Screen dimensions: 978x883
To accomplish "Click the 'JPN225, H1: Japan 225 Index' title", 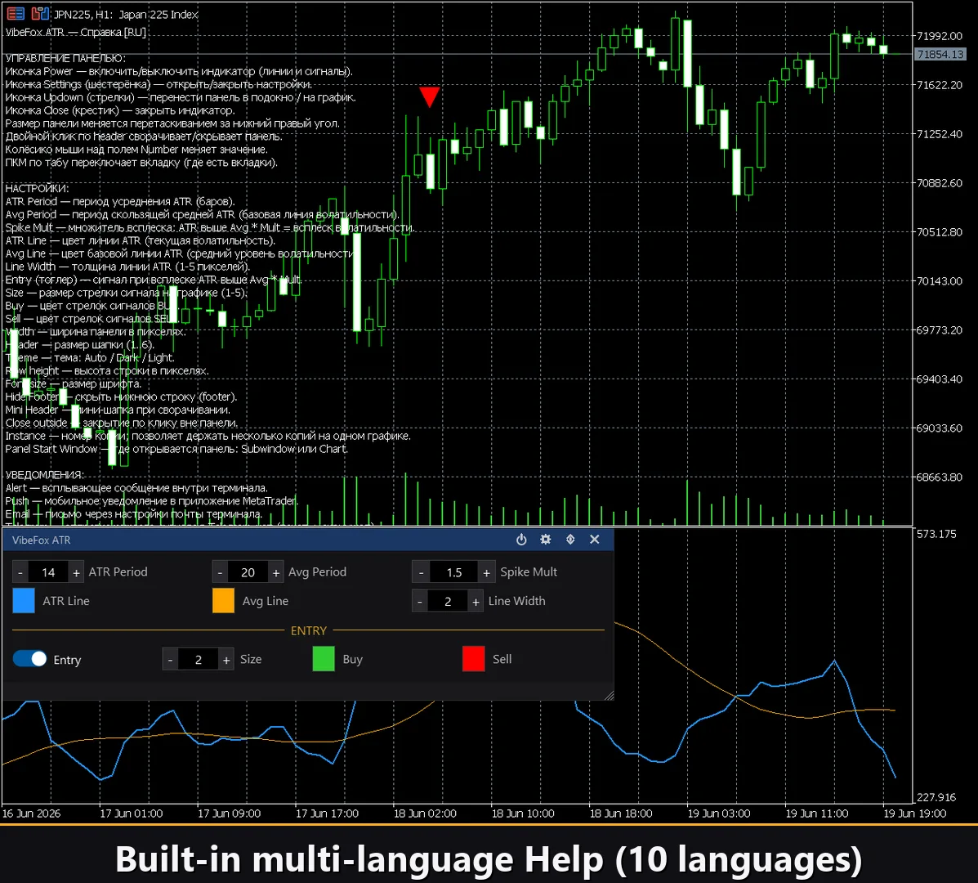I will point(126,15).
